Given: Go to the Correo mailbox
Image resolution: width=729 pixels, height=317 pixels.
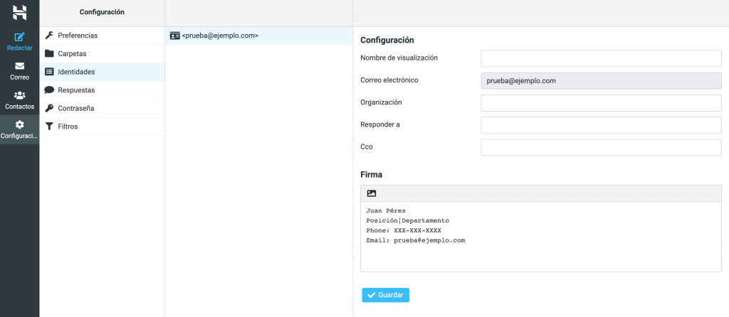Looking at the screenshot, I should coord(19,70).
